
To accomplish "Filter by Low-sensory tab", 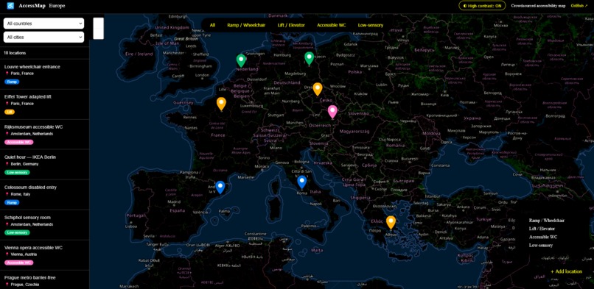I will pos(371,25).
